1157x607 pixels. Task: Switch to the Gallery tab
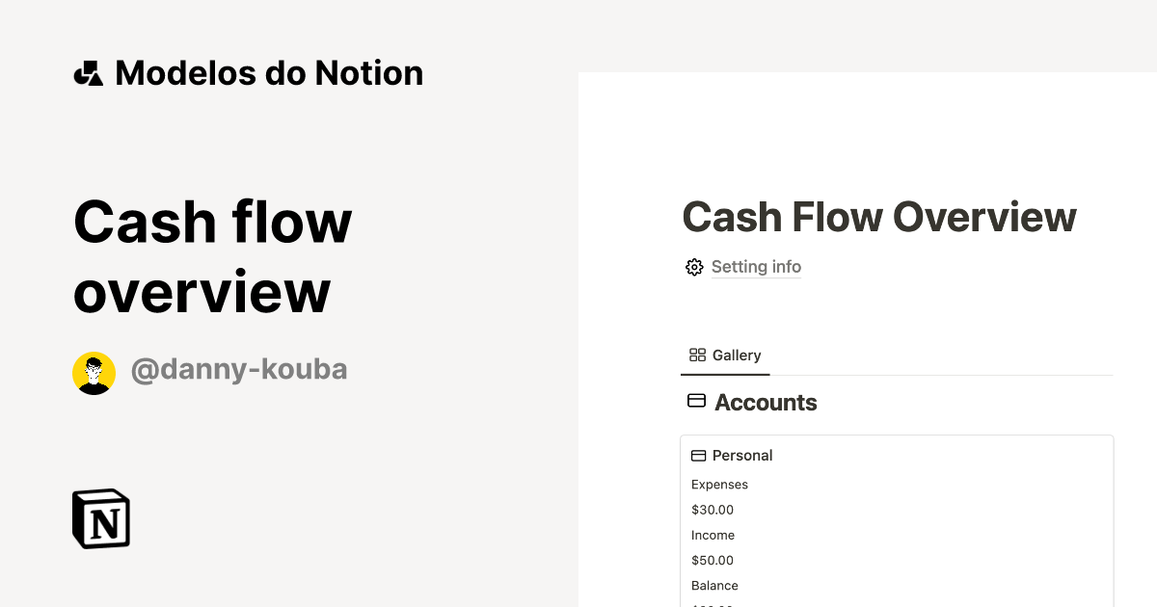coord(725,355)
